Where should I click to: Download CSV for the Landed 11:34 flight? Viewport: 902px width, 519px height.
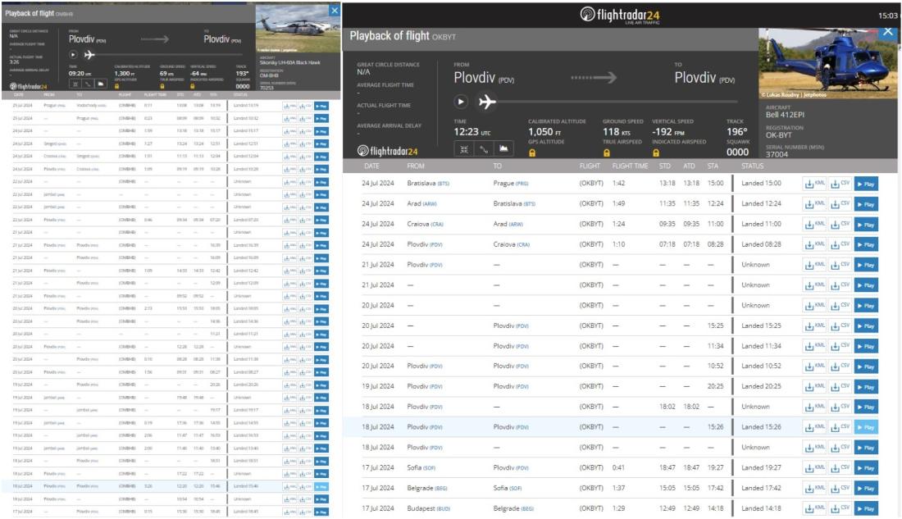click(840, 346)
